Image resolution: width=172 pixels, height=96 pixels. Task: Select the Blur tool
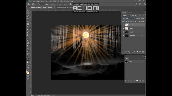pos(28,46)
